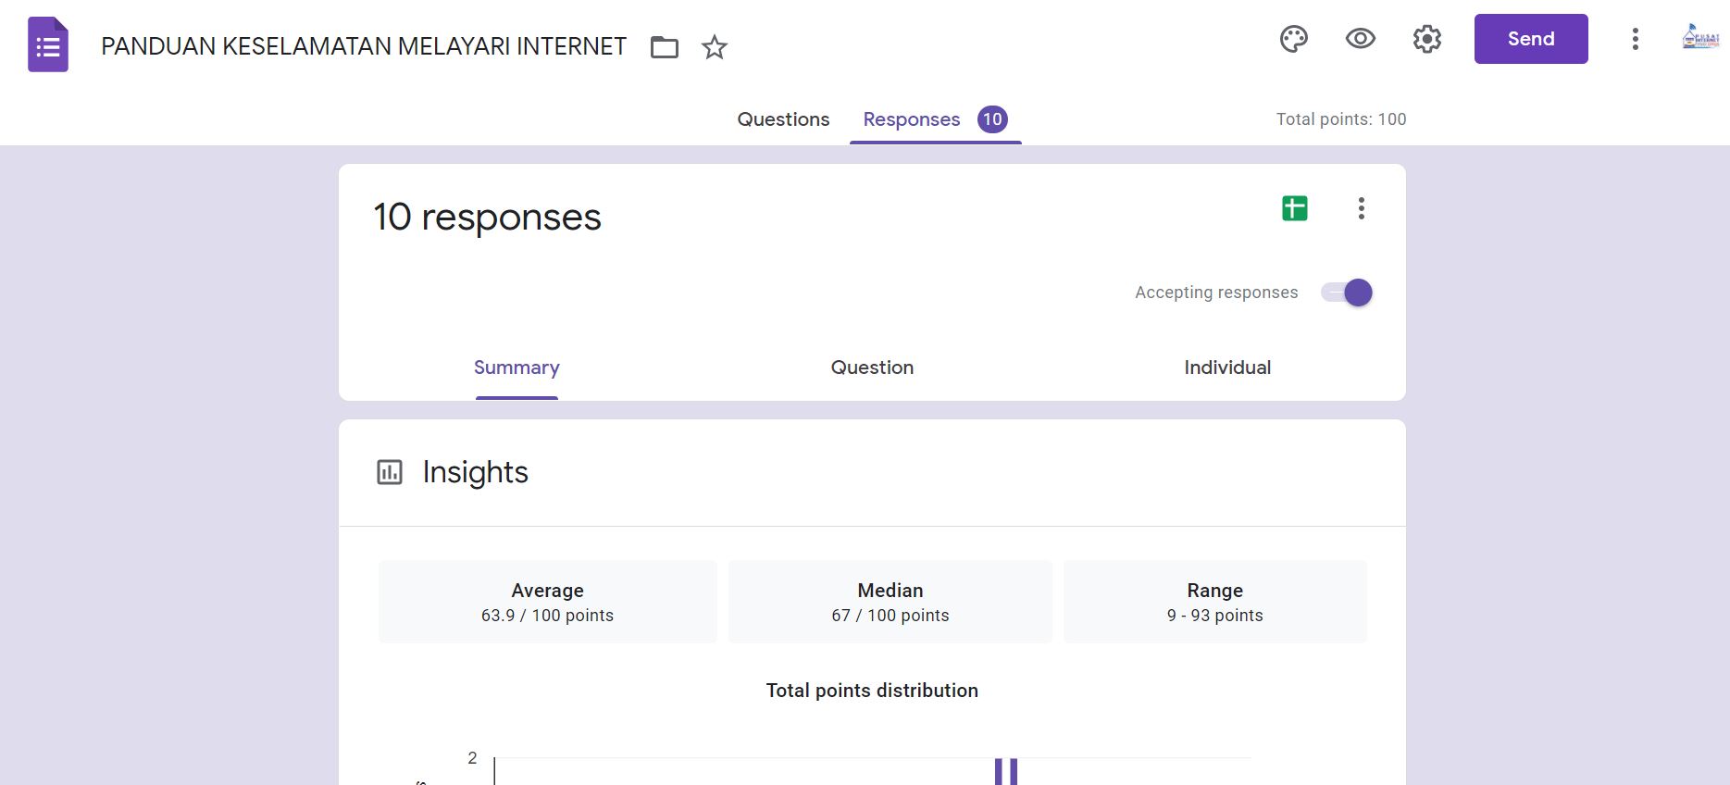Click the account profile avatar

[1699, 38]
